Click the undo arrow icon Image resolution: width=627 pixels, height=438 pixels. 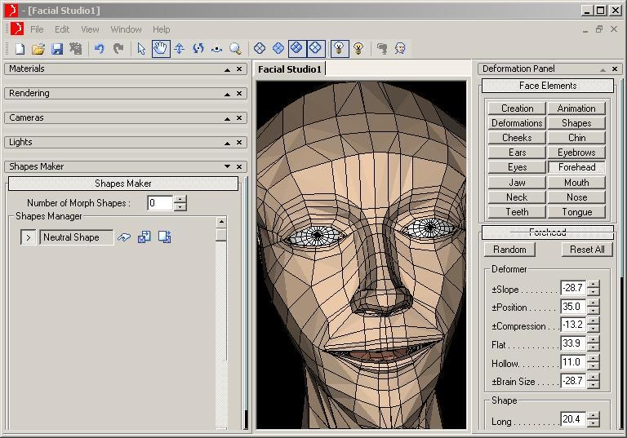point(99,49)
